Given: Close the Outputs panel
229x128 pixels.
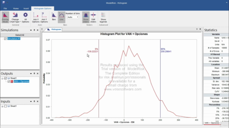Looking at the screenshot, I should coord(38,74).
